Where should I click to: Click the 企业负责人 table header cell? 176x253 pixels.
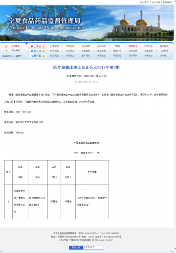click(x=68, y=172)
